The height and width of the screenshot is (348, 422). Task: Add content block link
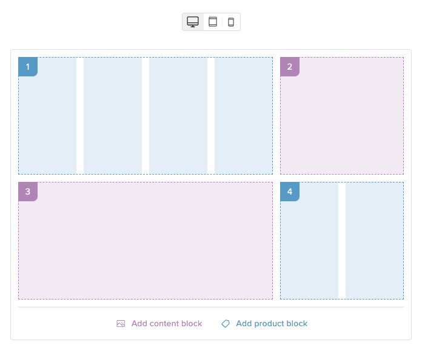click(167, 324)
